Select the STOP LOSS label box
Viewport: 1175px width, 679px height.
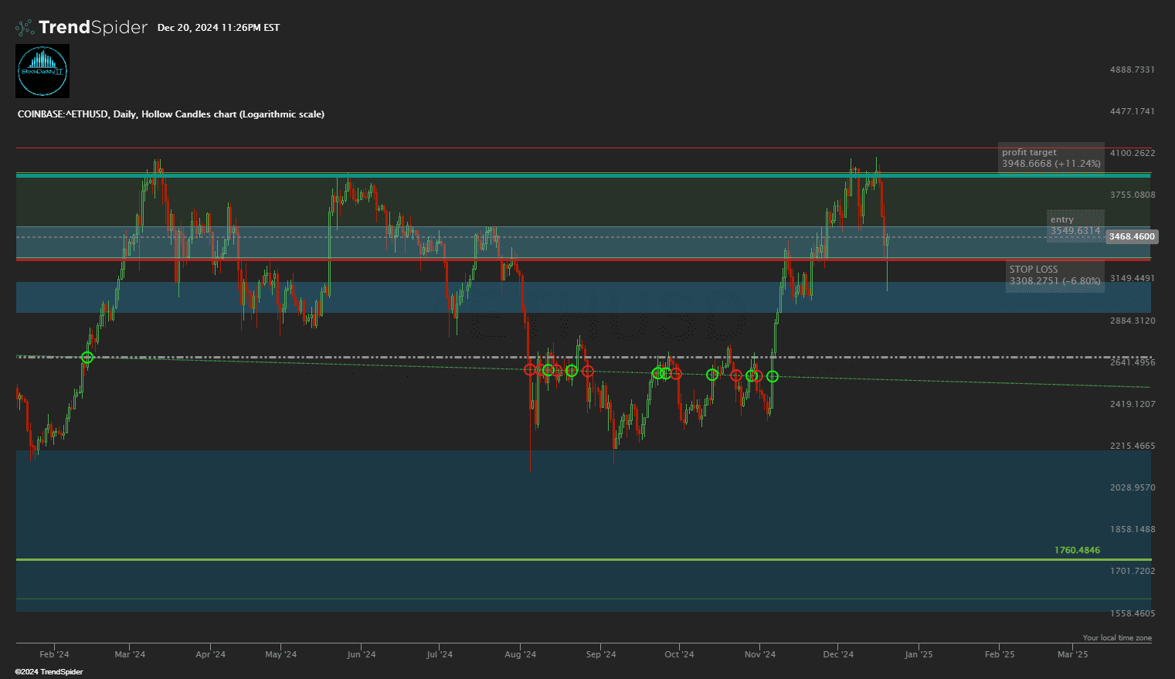click(x=1054, y=276)
